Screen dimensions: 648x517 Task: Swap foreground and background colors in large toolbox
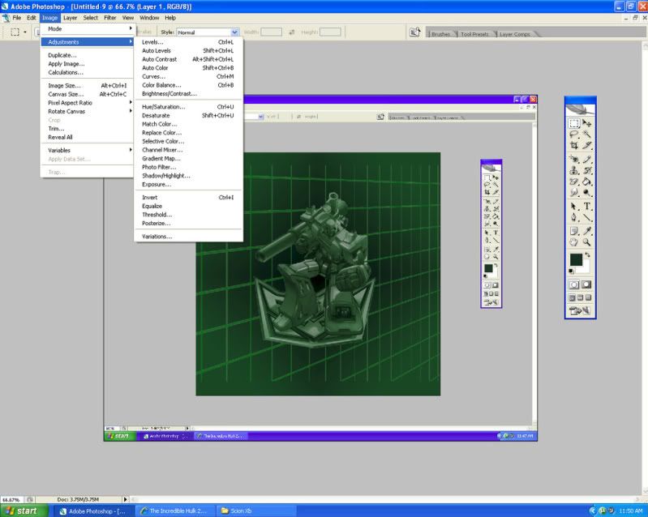589,255
